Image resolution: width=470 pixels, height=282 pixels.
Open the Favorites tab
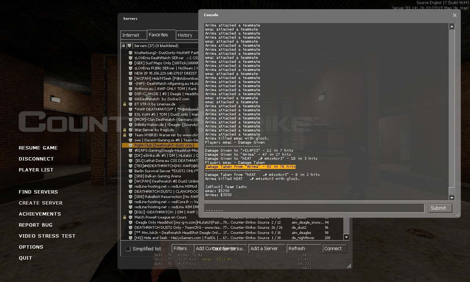point(161,35)
